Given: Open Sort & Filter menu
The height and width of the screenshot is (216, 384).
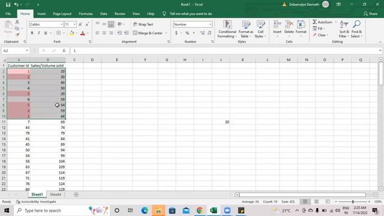Looking at the screenshot, I should [x=344, y=29].
